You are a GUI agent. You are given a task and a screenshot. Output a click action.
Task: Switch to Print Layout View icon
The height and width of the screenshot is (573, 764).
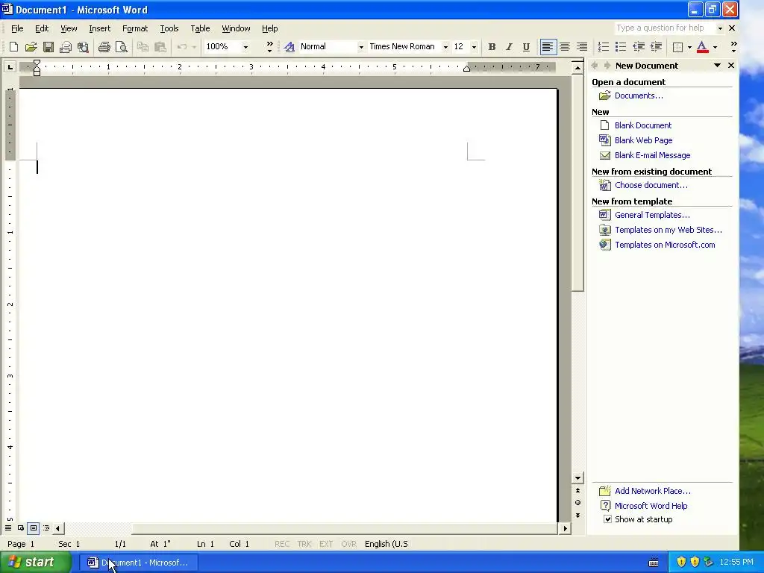click(33, 528)
